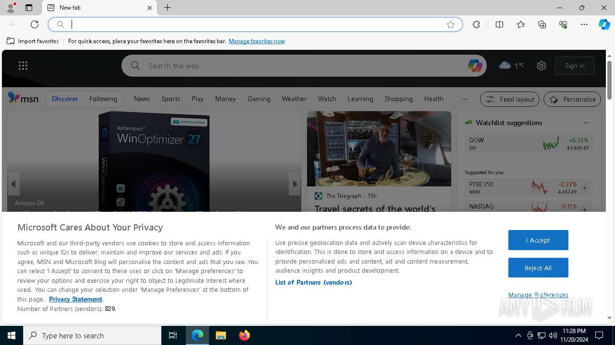Open the Watch category
This screenshot has width=615, height=345.
pos(327,99)
